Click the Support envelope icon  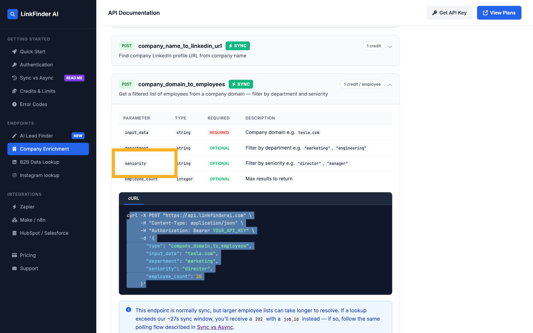(15, 269)
